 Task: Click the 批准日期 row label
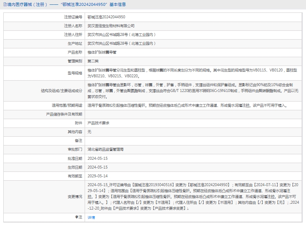pos(75,158)
